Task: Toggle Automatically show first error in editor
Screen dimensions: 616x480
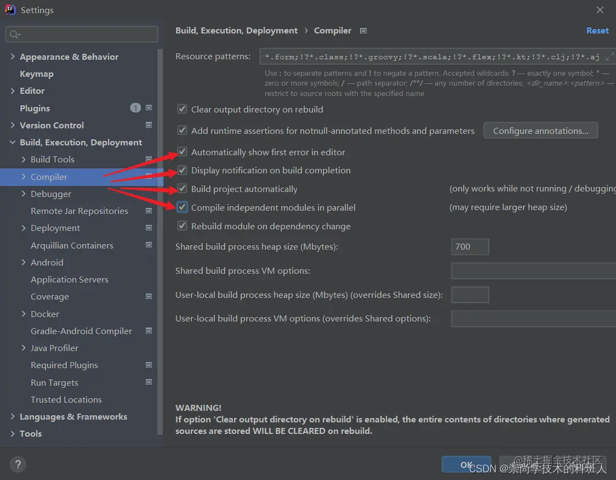Action: (182, 152)
